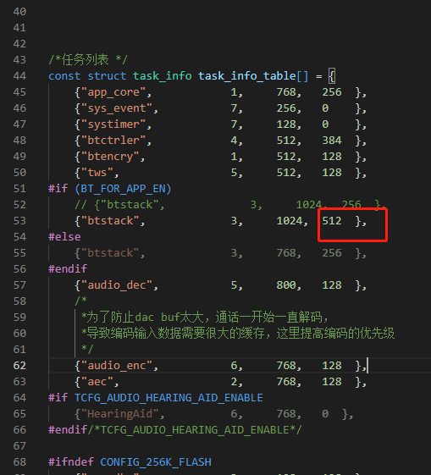Click the opening brace on line 44
This screenshot has width=431, height=475.
(332, 75)
